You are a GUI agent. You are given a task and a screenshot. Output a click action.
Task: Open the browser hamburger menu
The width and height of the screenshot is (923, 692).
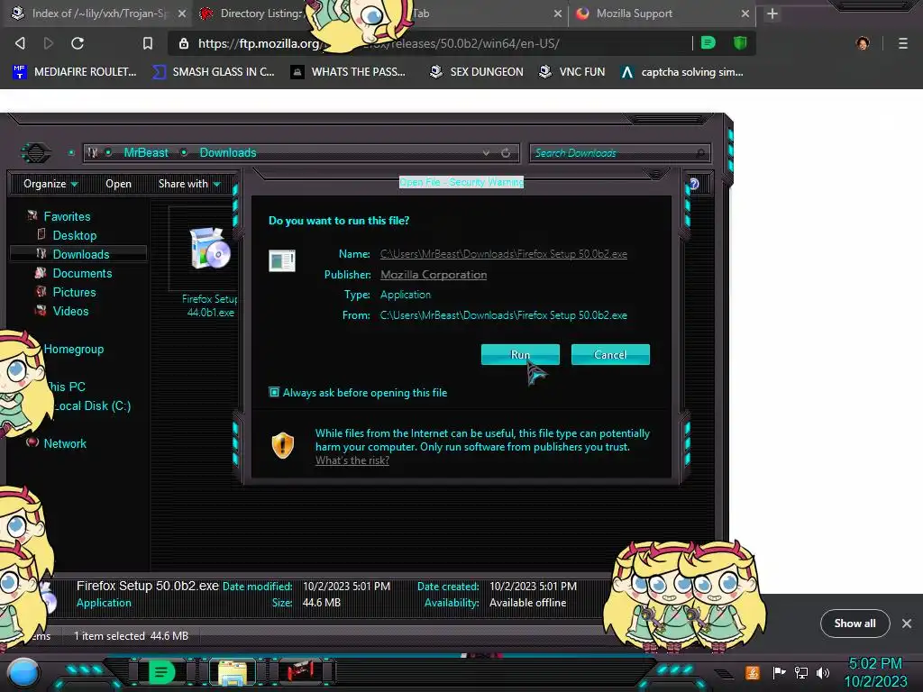pyautogui.click(x=903, y=43)
